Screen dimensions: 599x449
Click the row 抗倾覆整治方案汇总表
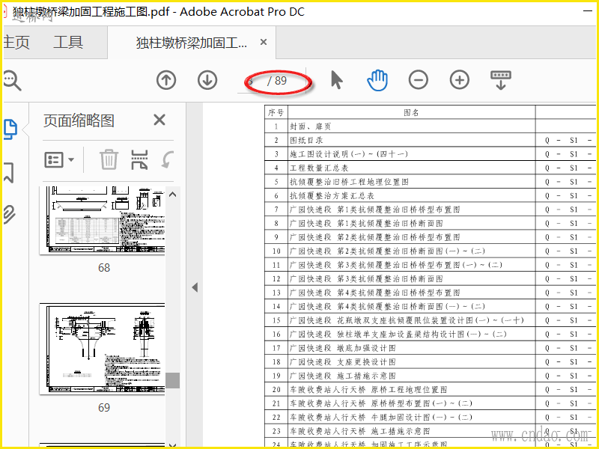(430, 196)
